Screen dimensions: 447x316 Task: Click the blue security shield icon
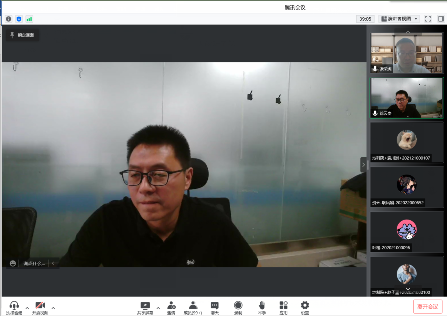[x=19, y=19]
